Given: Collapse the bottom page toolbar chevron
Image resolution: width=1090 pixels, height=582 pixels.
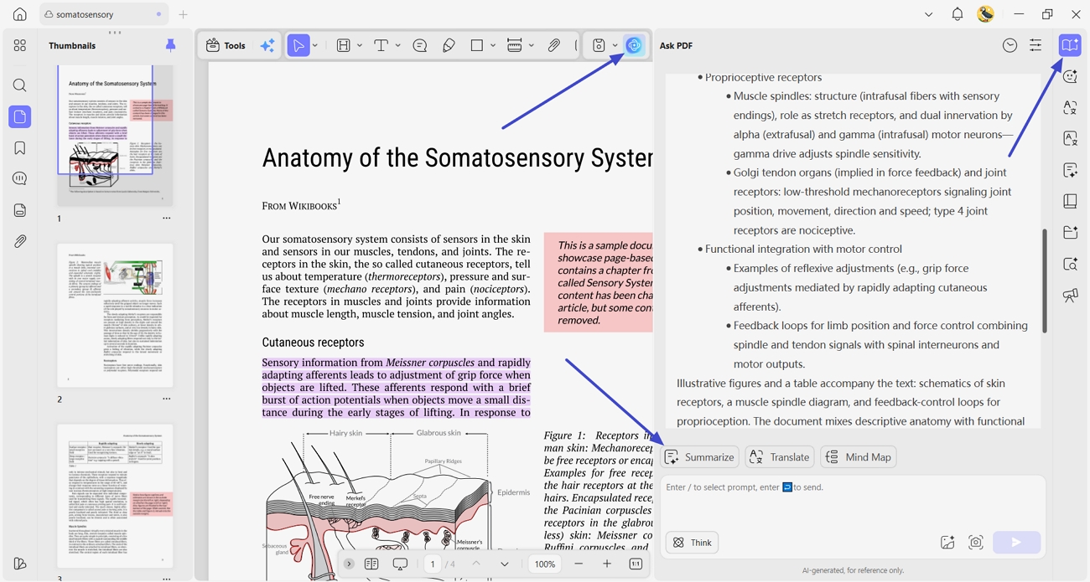Looking at the screenshot, I should (349, 564).
